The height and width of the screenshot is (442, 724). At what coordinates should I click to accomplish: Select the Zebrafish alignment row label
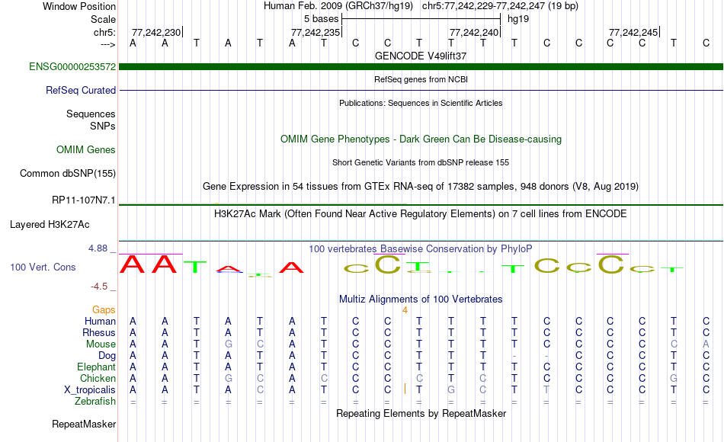click(x=95, y=401)
